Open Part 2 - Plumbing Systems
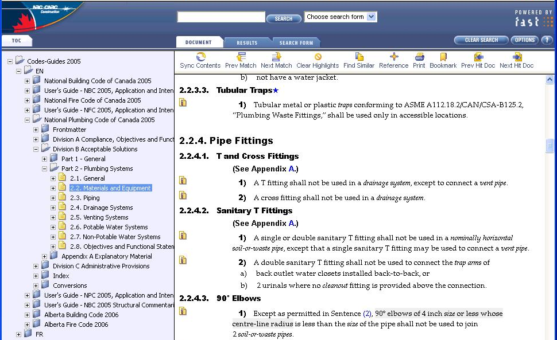Screen dimensions: 557x340 tap(97, 169)
